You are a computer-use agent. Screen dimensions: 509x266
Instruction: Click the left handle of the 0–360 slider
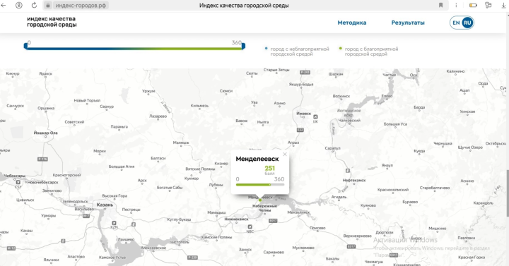25,47
